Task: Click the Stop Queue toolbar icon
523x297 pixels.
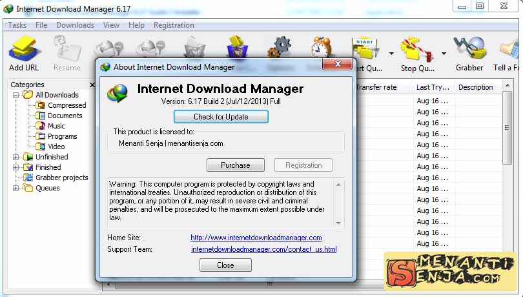Action: pos(417,50)
